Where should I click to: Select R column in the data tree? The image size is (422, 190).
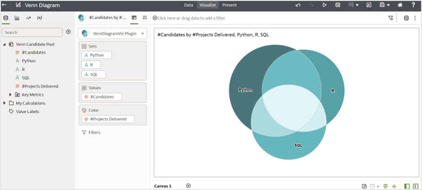[23, 69]
